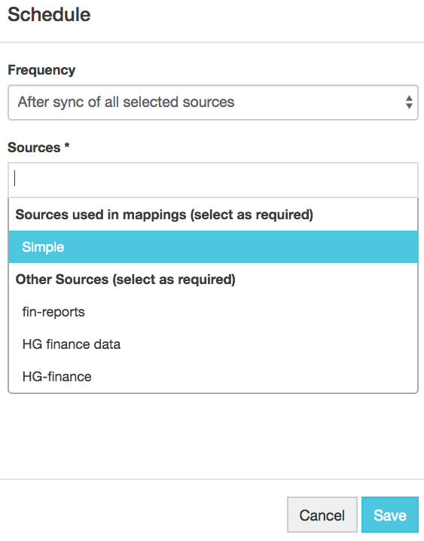Click the up-down arrows on Frequency select
424x541 pixels.
pos(409,102)
